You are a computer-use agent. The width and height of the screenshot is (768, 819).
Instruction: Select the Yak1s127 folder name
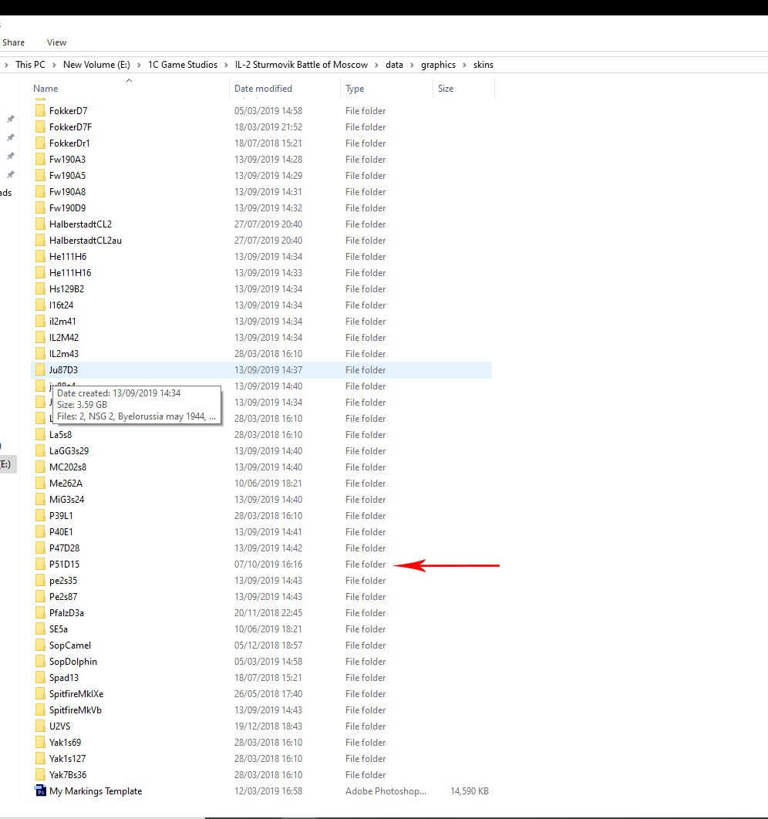(67, 758)
